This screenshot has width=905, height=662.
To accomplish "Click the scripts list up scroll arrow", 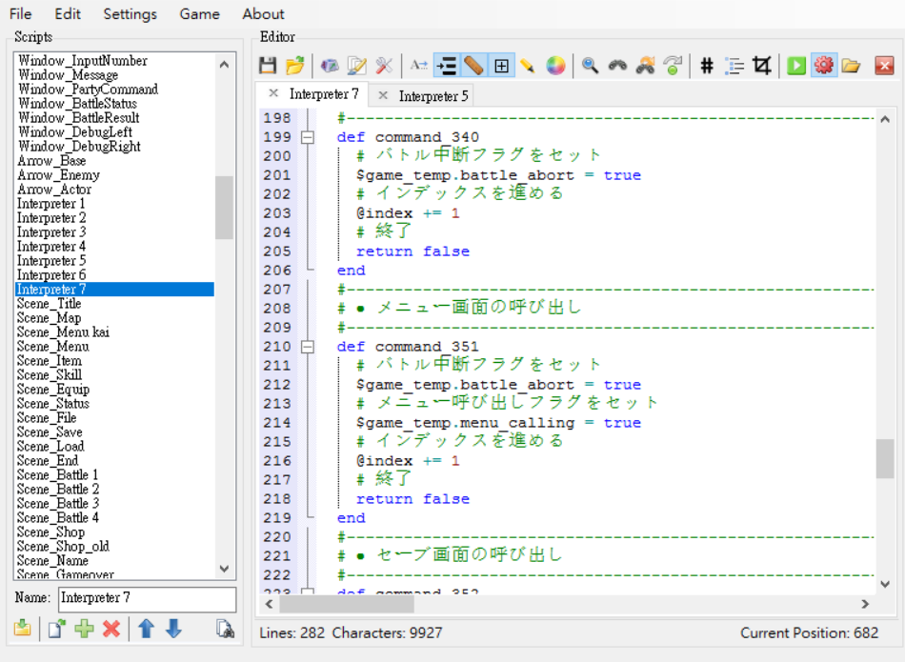I will point(225,65).
